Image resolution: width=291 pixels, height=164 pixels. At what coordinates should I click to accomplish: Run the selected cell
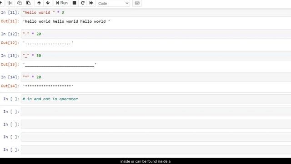[62, 3]
